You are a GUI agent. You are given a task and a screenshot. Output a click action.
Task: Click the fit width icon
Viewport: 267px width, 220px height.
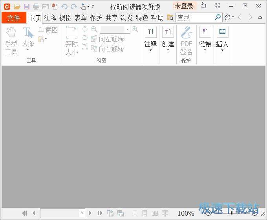(85, 38)
